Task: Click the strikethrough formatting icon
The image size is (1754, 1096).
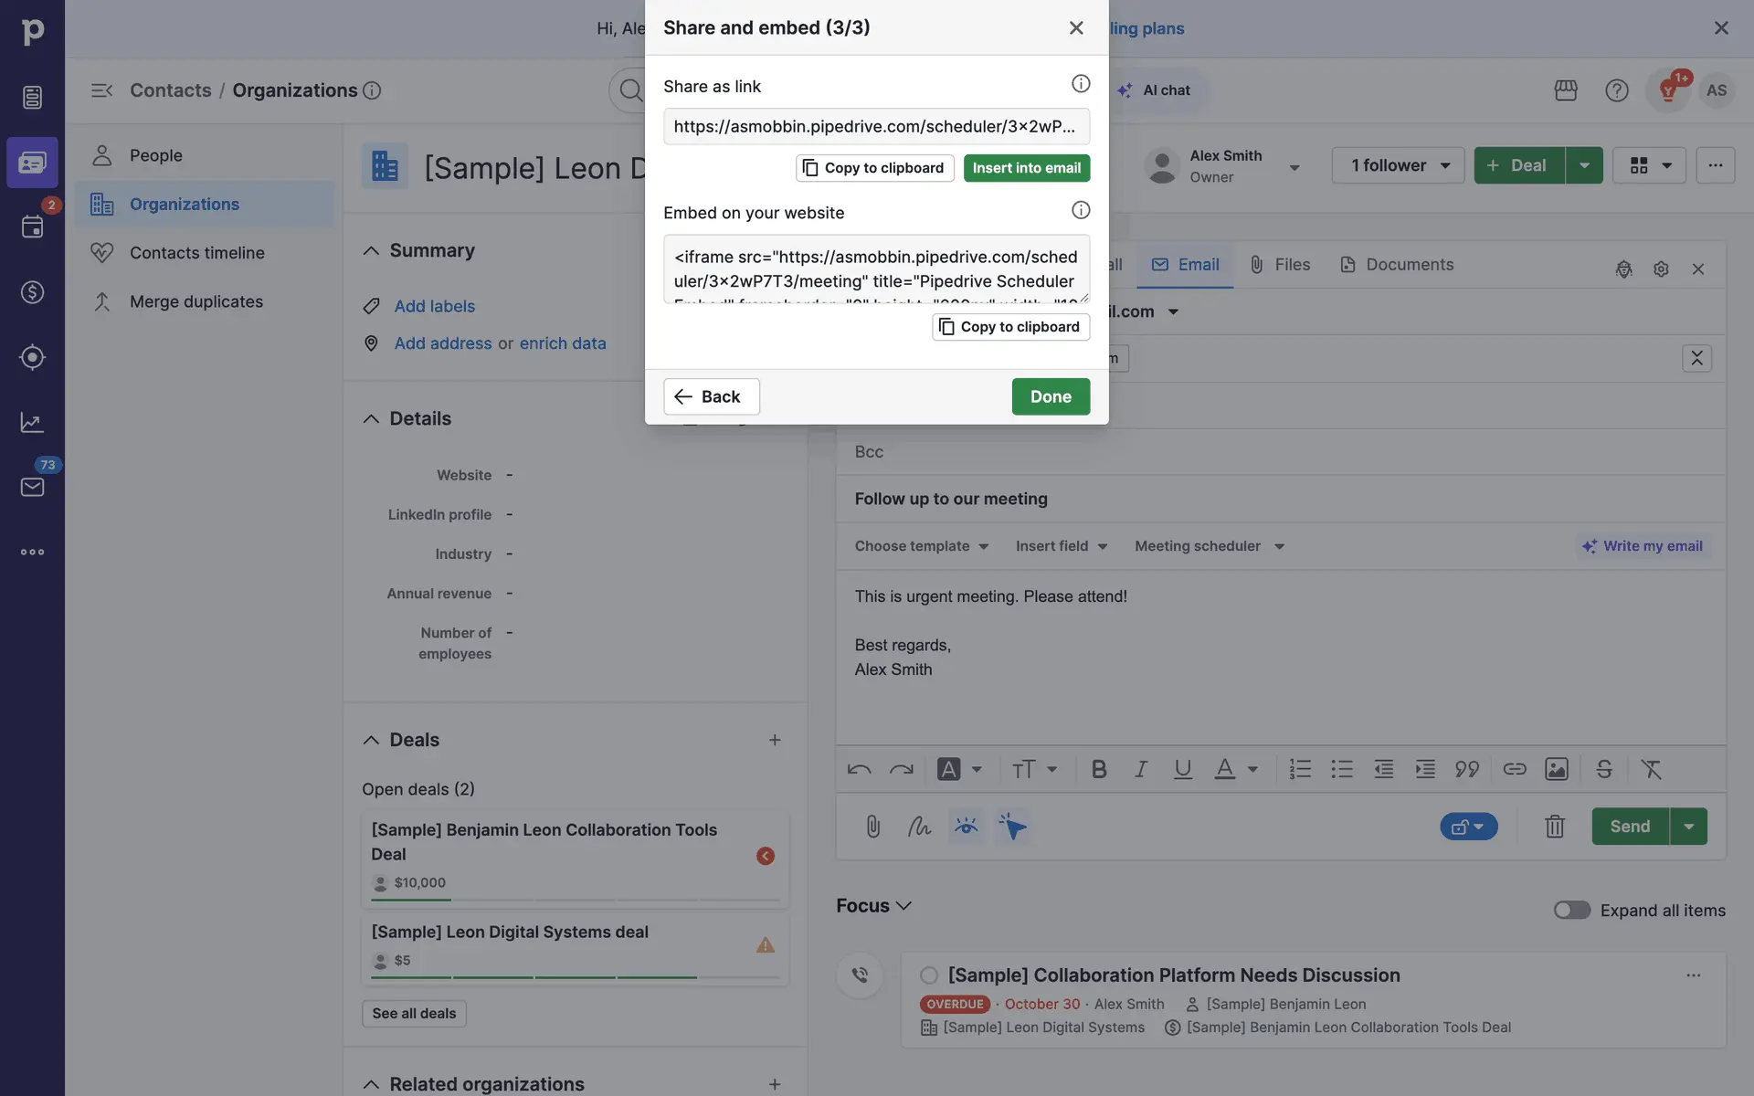Action: coord(1603,769)
